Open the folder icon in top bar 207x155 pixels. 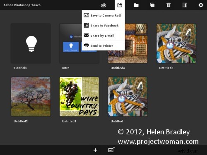tap(136, 5)
